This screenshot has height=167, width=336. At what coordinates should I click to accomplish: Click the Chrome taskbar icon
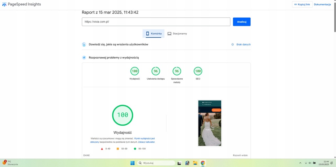(x=203, y=163)
